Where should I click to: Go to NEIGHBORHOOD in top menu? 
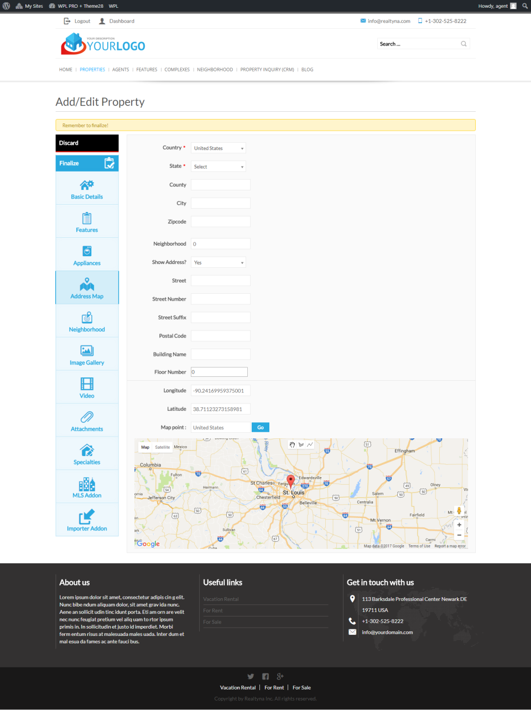(x=215, y=70)
